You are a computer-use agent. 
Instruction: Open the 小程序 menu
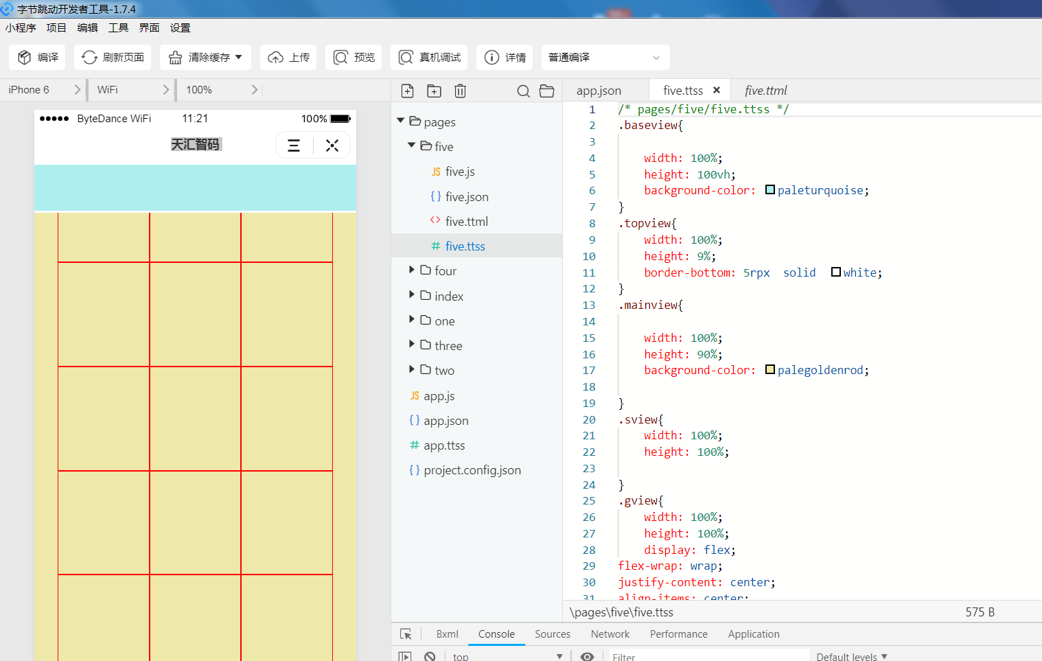[21, 28]
